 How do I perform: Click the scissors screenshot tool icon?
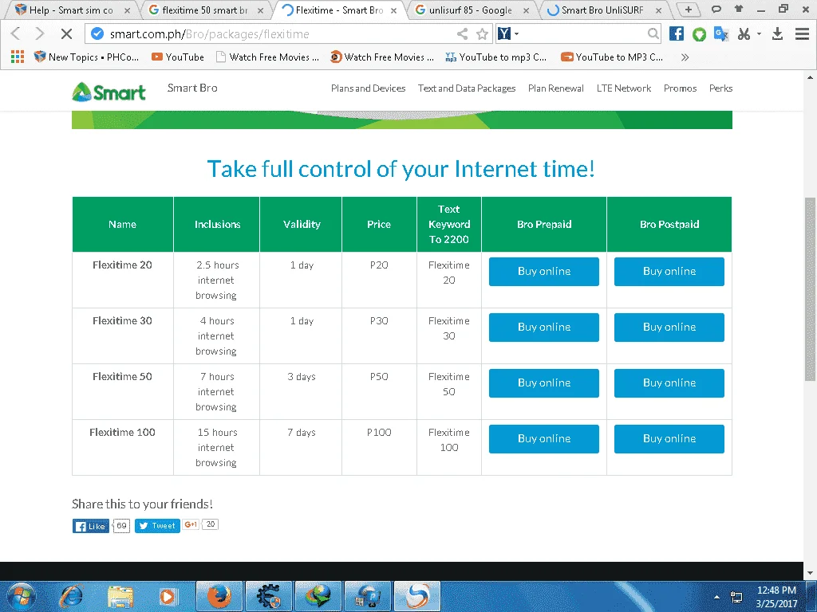[744, 33]
